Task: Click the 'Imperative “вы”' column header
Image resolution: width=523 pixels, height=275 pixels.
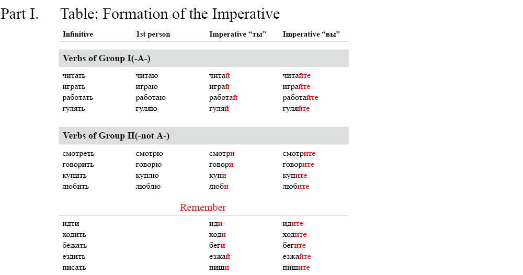Action: (x=311, y=35)
